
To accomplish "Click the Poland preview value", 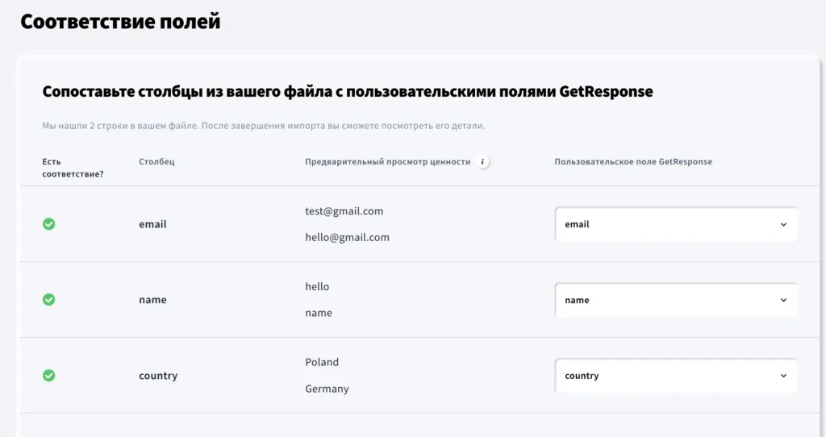I will [x=322, y=362].
